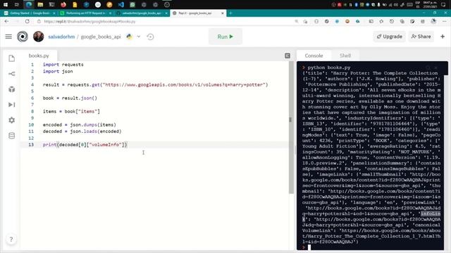The width and height of the screenshot is (451, 253).
Task: Open the Packages cube icon
Action: point(11,89)
